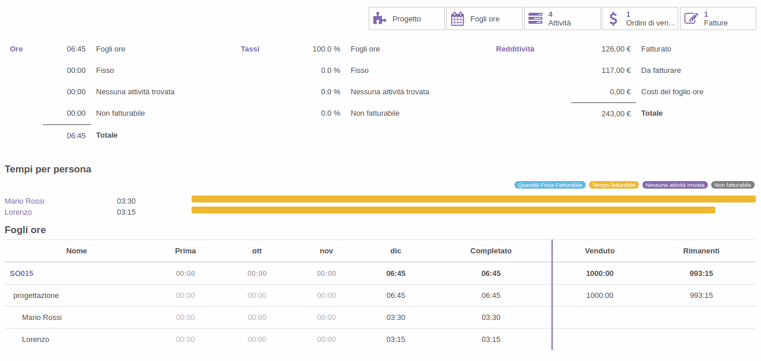The height and width of the screenshot is (361, 761).
Task: Click Lorenzo row in Fogli ore table
Action: pos(35,340)
